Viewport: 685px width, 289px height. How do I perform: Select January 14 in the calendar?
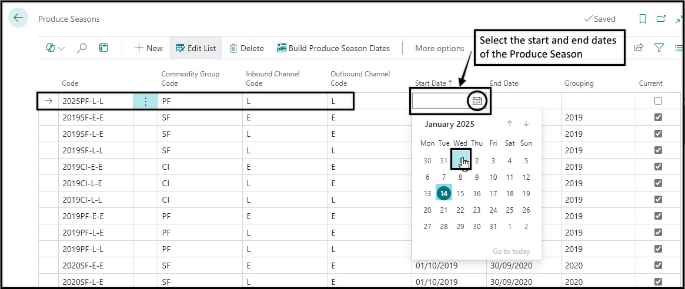click(445, 193)
